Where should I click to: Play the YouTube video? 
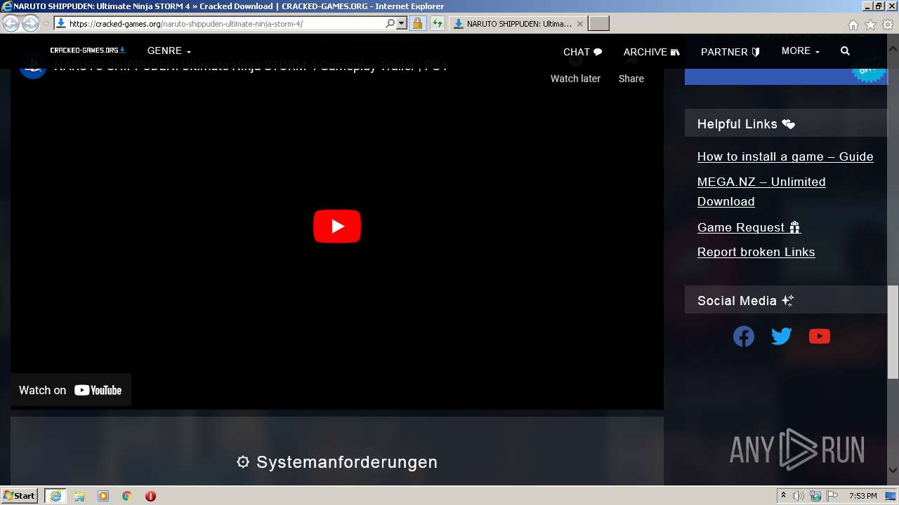point(337,226)
